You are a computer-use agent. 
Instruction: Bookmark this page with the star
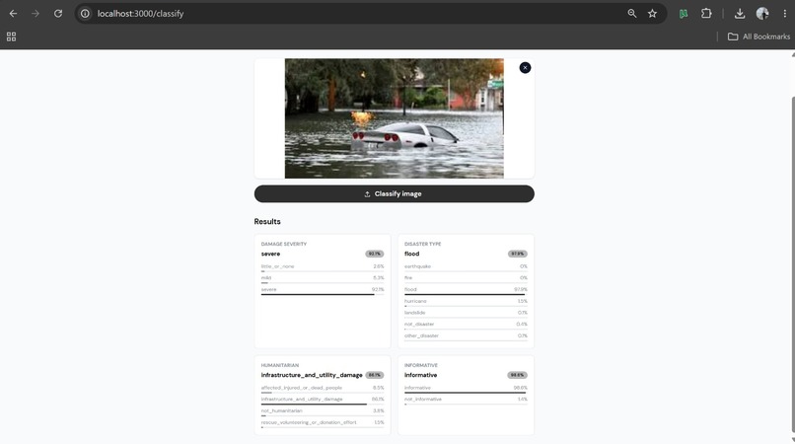(653, 14)
